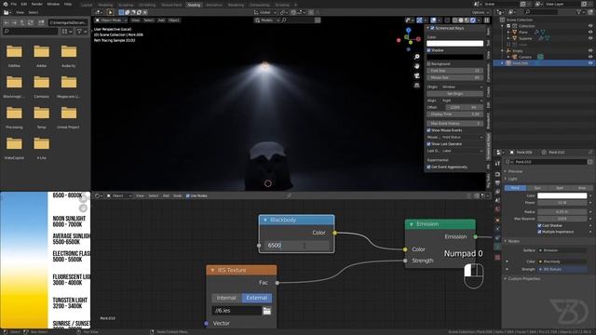Click the black Shadow color swatch
The width and height of the screenshot is (596, 335).
pyautogui.click(x=455, y=57)
